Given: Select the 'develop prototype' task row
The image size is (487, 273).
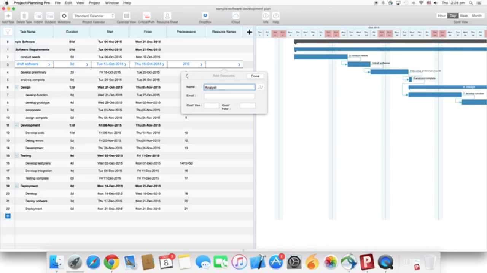Looking at the screenshot, I should tap(127, 102).
